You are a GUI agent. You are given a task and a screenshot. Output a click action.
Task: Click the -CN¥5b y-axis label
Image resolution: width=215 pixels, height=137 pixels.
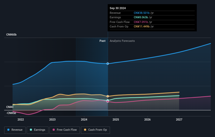11,113
